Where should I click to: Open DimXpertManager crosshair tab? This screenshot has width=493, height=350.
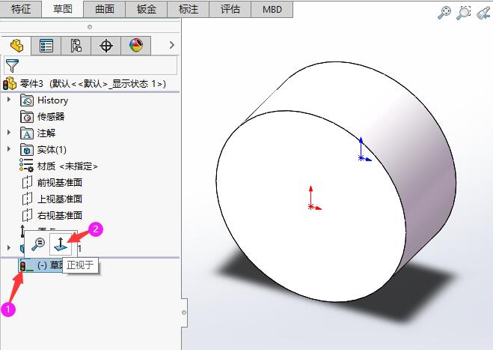[106, 46]
